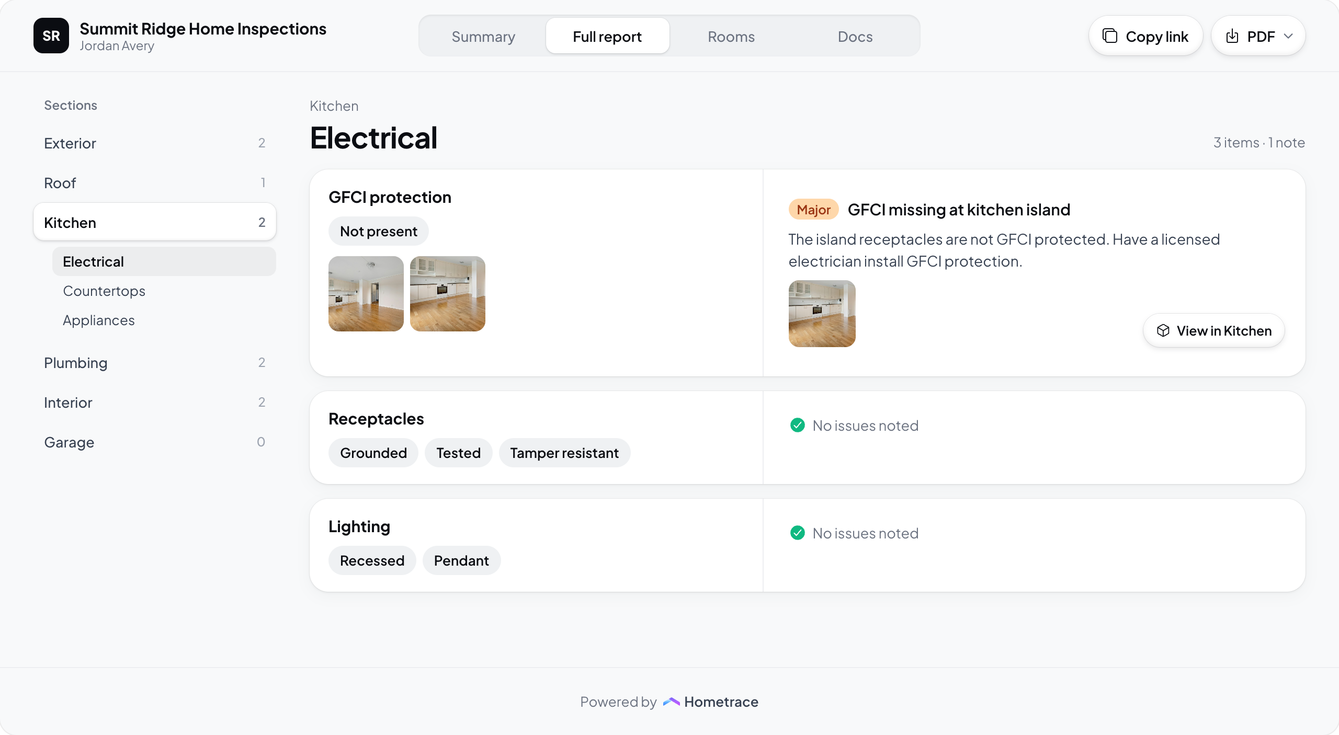The height and width of the screenshot is (735, 1339).
Task: Click the Grounded tag
Action: (373, 453)
